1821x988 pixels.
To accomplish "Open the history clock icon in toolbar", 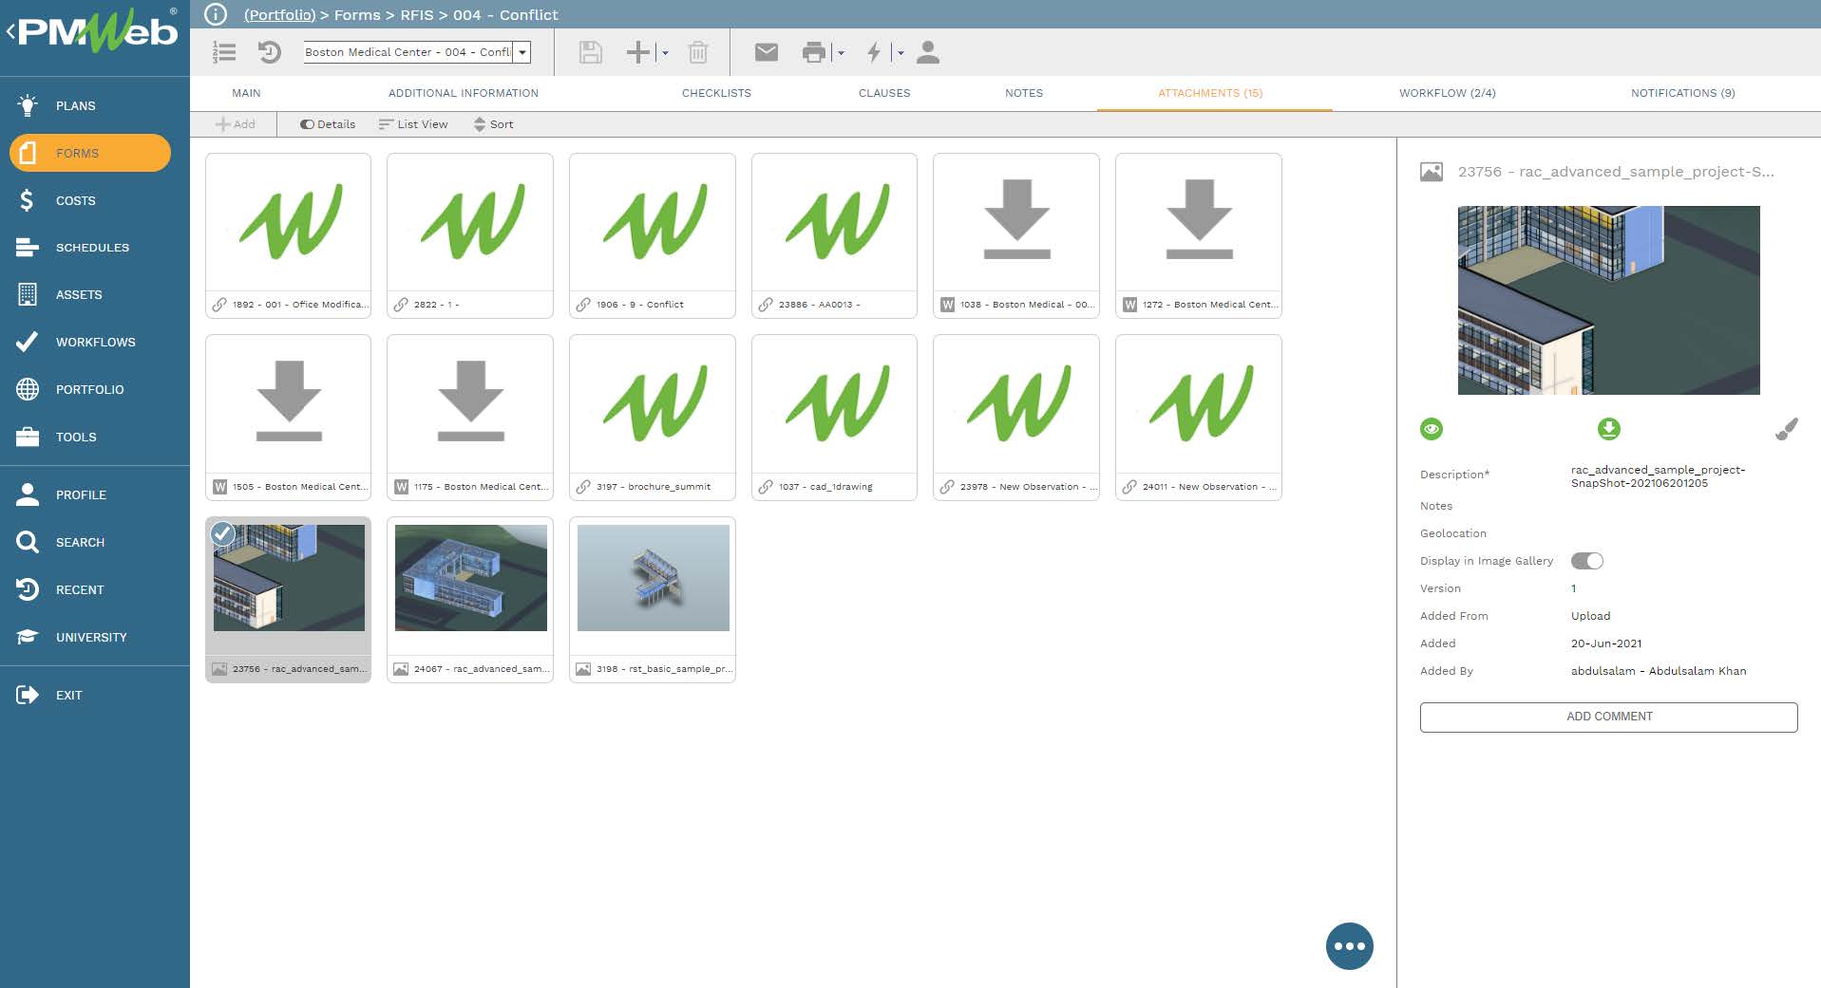I will coord(270,52).
